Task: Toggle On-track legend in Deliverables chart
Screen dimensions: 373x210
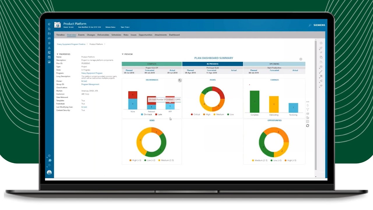Action: tap(147, 115)
